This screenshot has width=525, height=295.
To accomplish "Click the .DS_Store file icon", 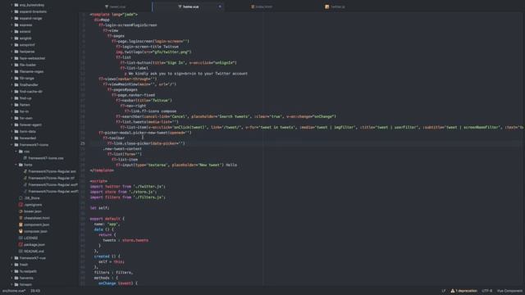I will 21,198.
